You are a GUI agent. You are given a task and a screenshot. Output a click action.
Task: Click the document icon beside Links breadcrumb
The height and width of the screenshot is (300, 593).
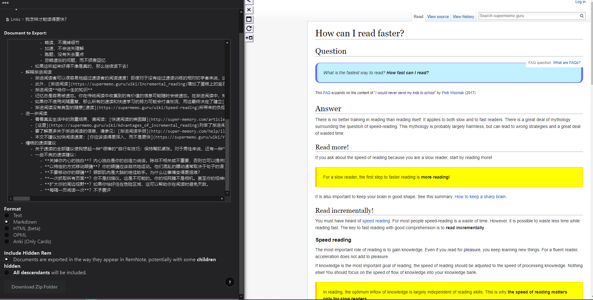click(7, 20)
